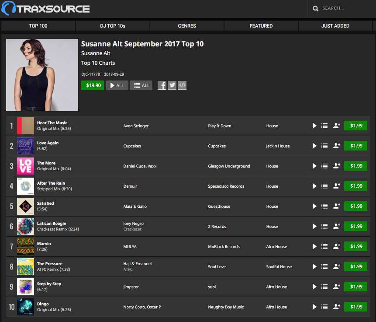376x322 pixels.
Task: Get embed code for chart
Action: tap(182, 85)
